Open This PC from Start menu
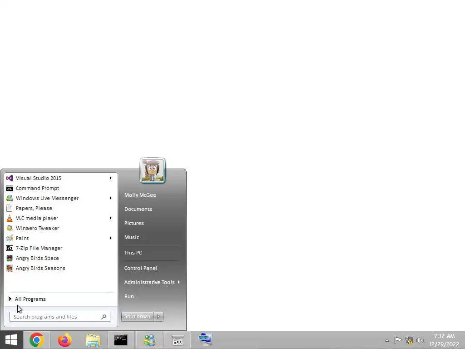The height and width of the screenshot is (349, 465). point(133,253)
